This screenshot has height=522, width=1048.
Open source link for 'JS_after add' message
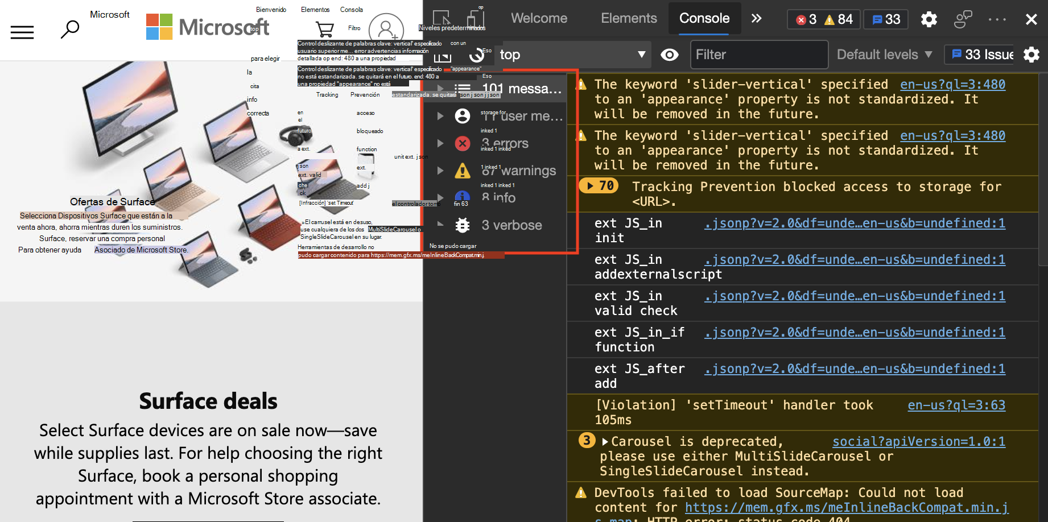855,369
